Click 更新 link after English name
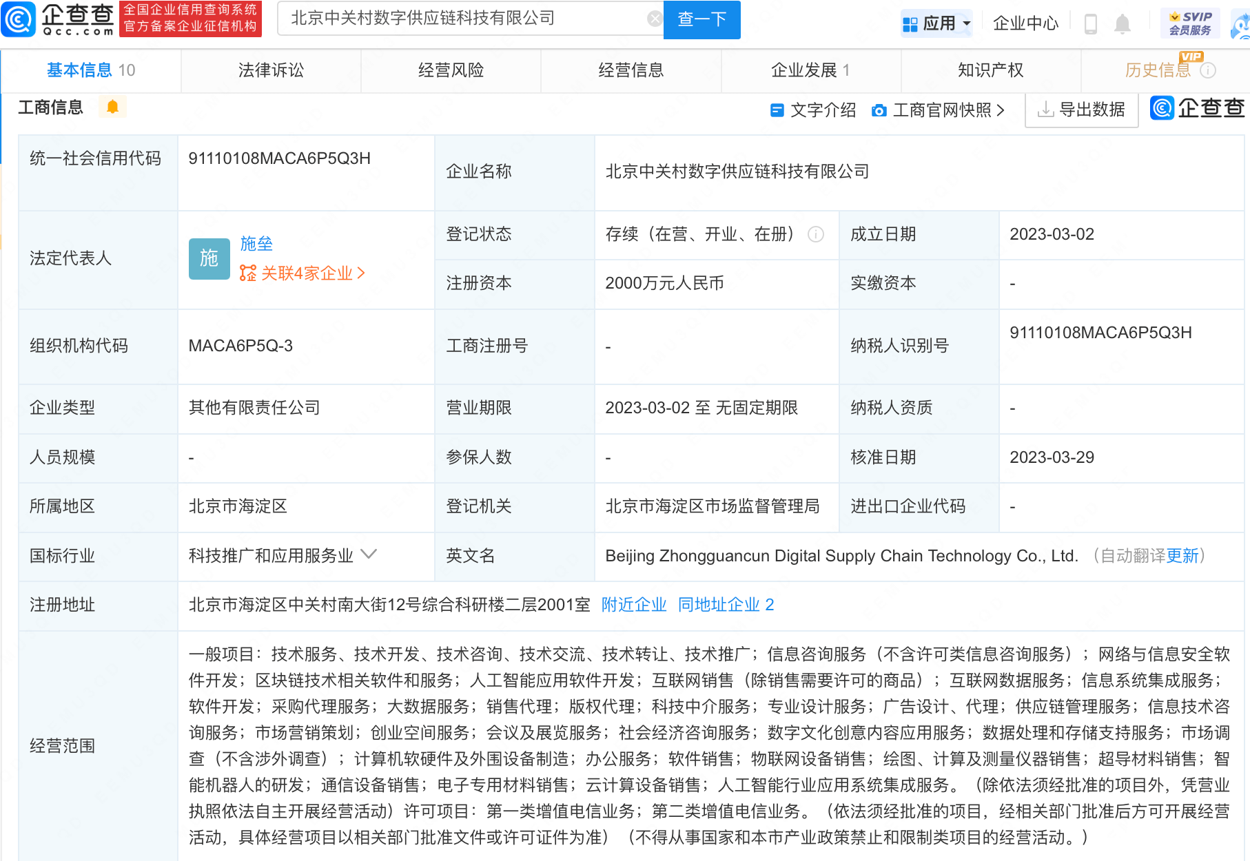Screen dimensions: 1250x861 click(1182, 556)
